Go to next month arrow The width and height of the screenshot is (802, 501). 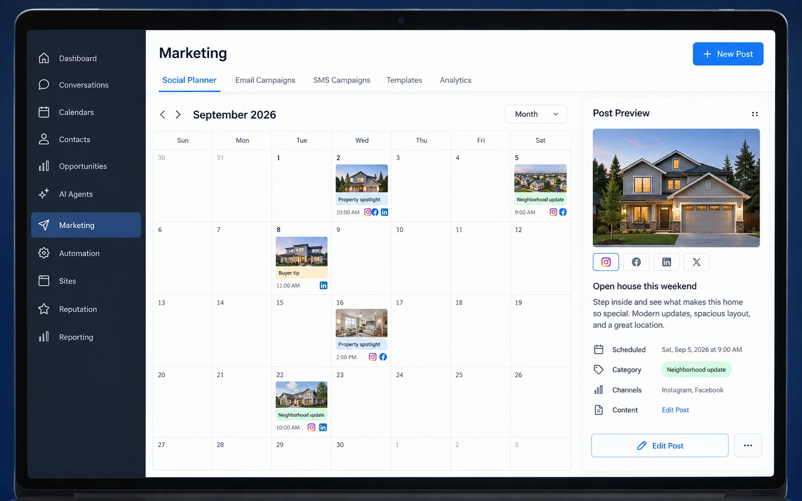pyautogui.click(x=178, y=115)
